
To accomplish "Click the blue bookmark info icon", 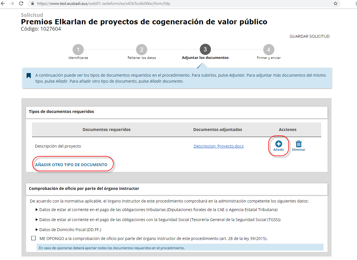I will click(29, 76).
